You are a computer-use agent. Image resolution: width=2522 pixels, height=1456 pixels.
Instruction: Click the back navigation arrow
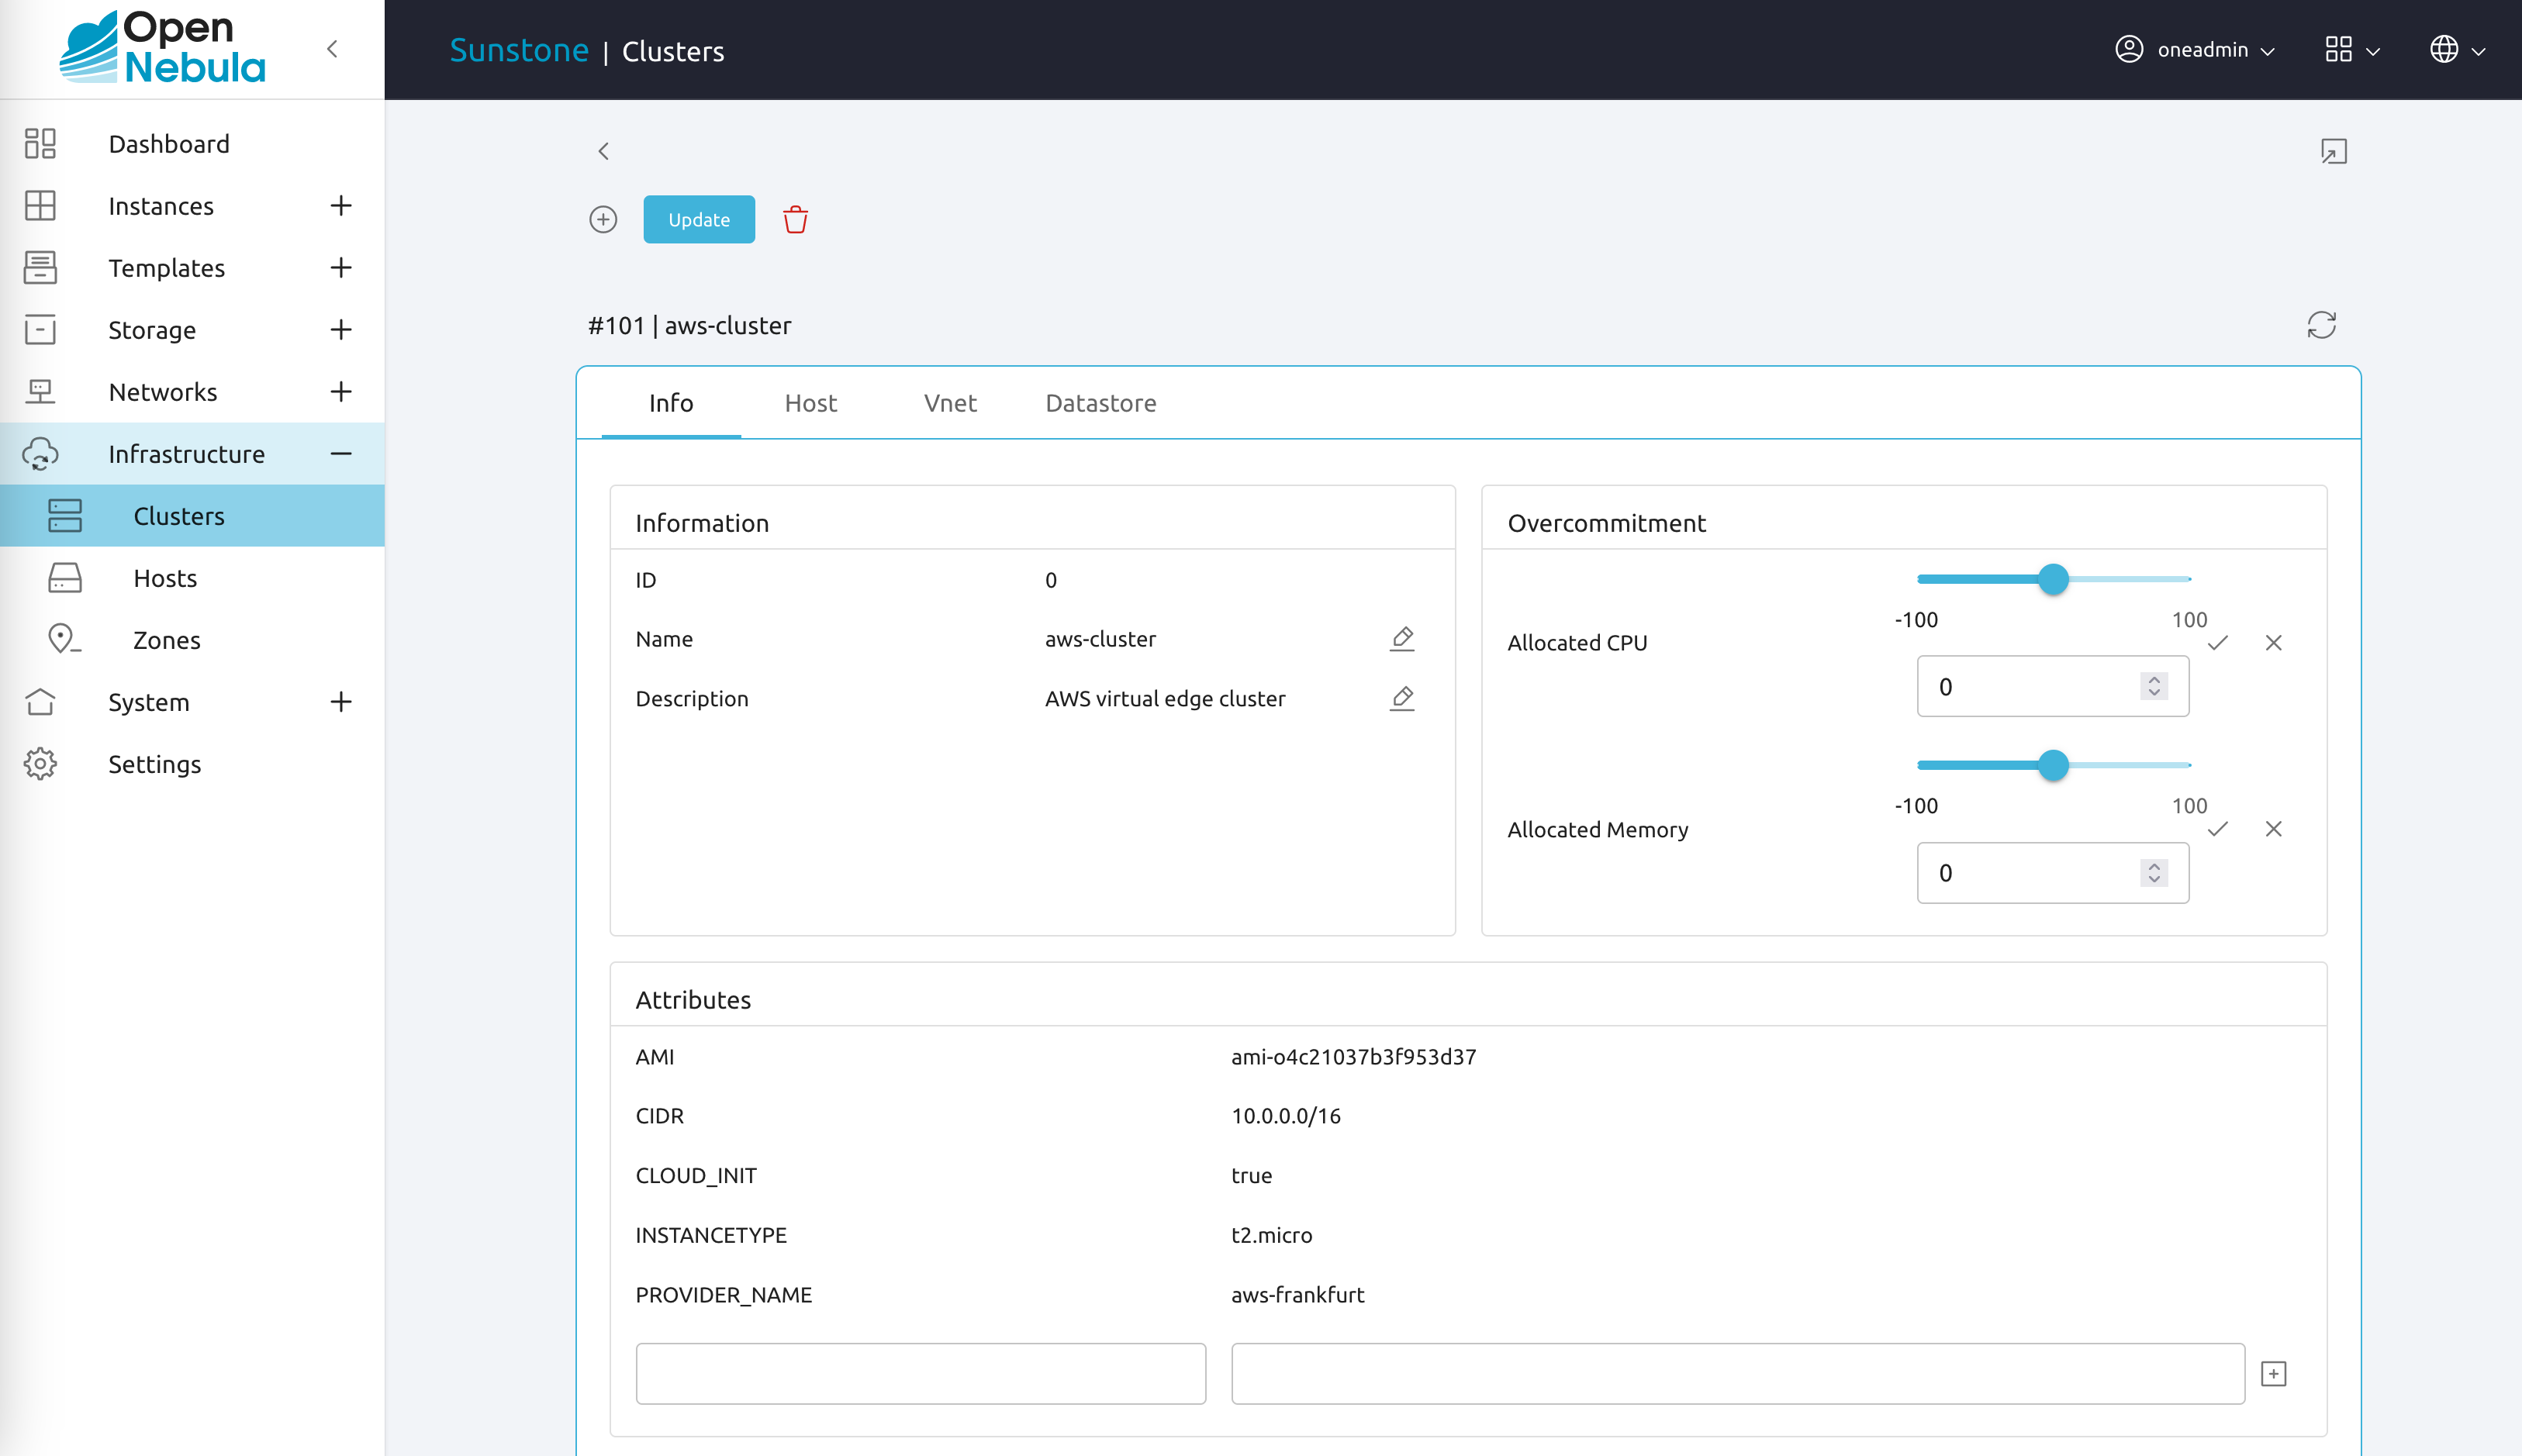(603, 151)
